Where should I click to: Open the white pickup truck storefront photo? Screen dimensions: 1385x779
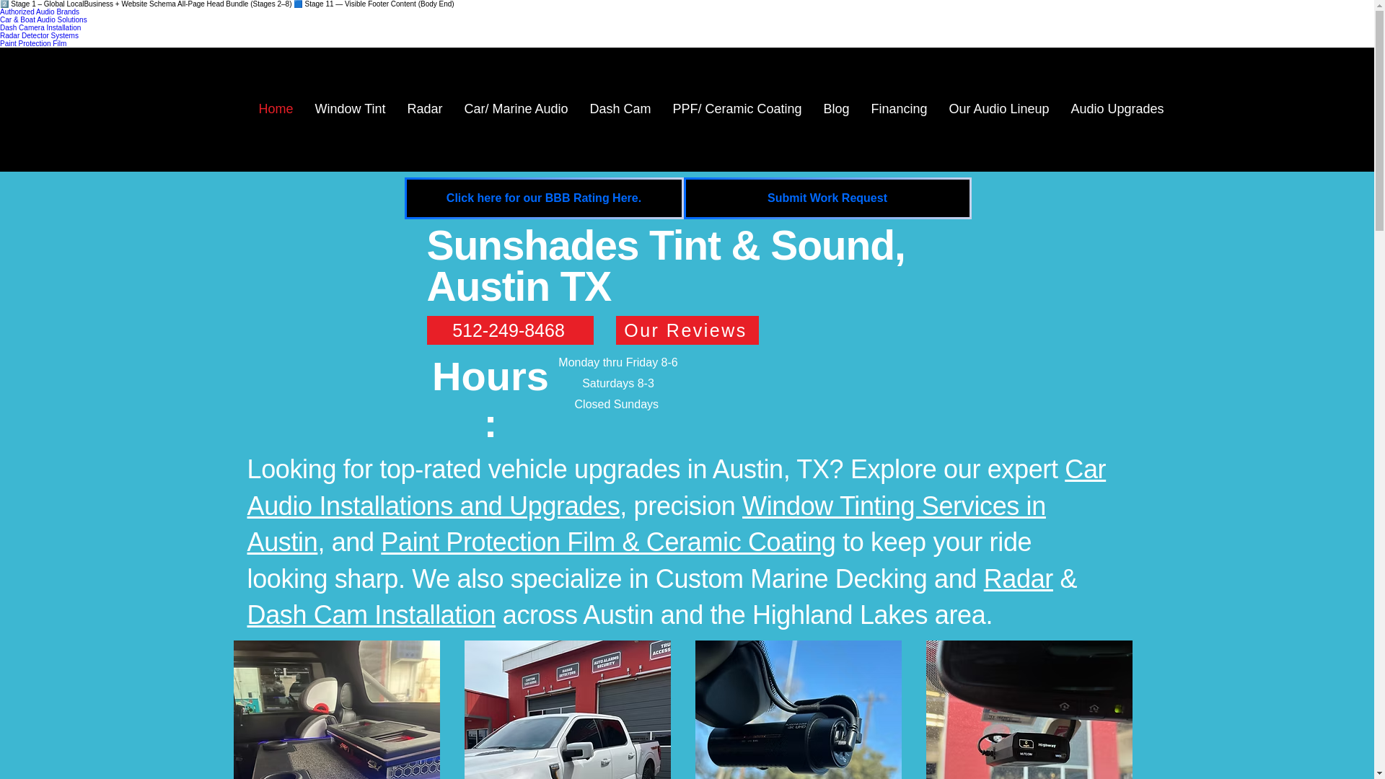(x=567, y=710)
